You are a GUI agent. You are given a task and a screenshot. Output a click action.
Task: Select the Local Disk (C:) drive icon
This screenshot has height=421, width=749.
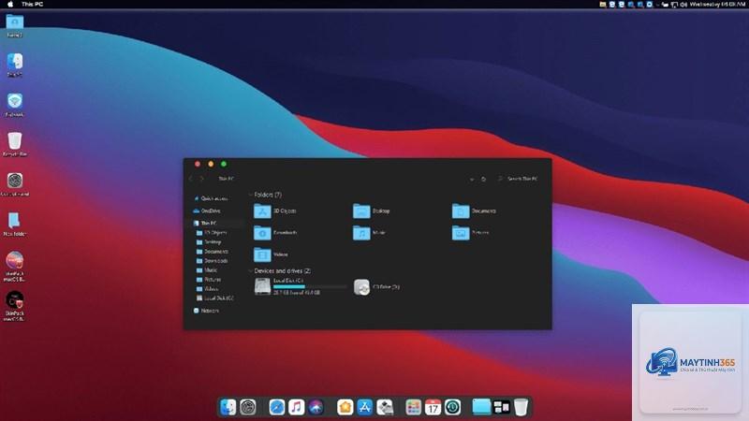[x=262, y=286]
